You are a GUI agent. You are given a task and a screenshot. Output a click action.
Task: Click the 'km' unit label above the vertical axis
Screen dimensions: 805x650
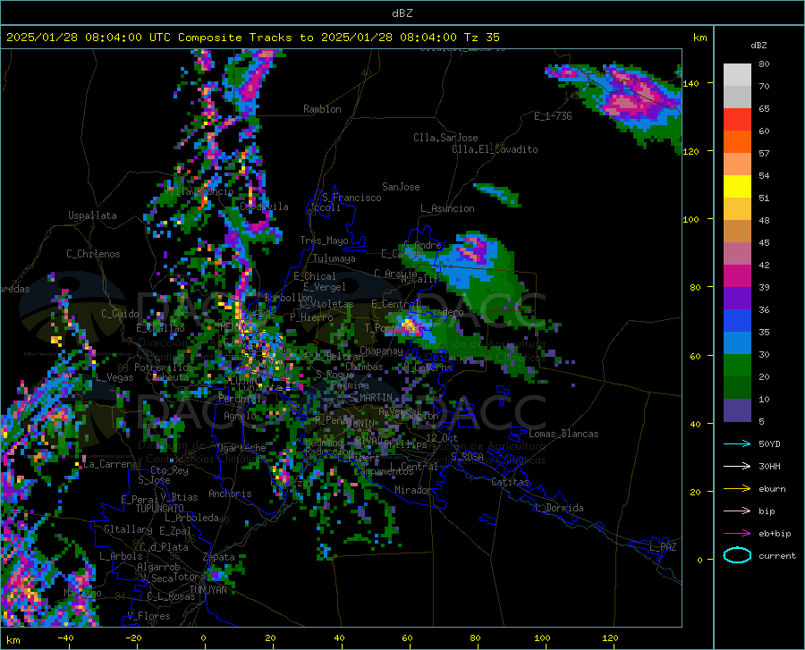pyautogui.click(x=699, y=38)
